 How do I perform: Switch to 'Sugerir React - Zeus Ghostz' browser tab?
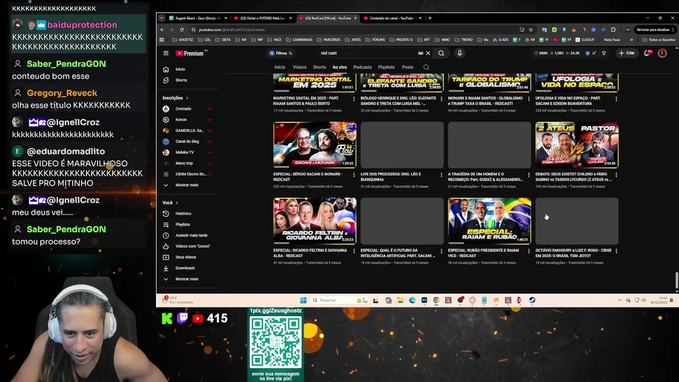(198, 18)
